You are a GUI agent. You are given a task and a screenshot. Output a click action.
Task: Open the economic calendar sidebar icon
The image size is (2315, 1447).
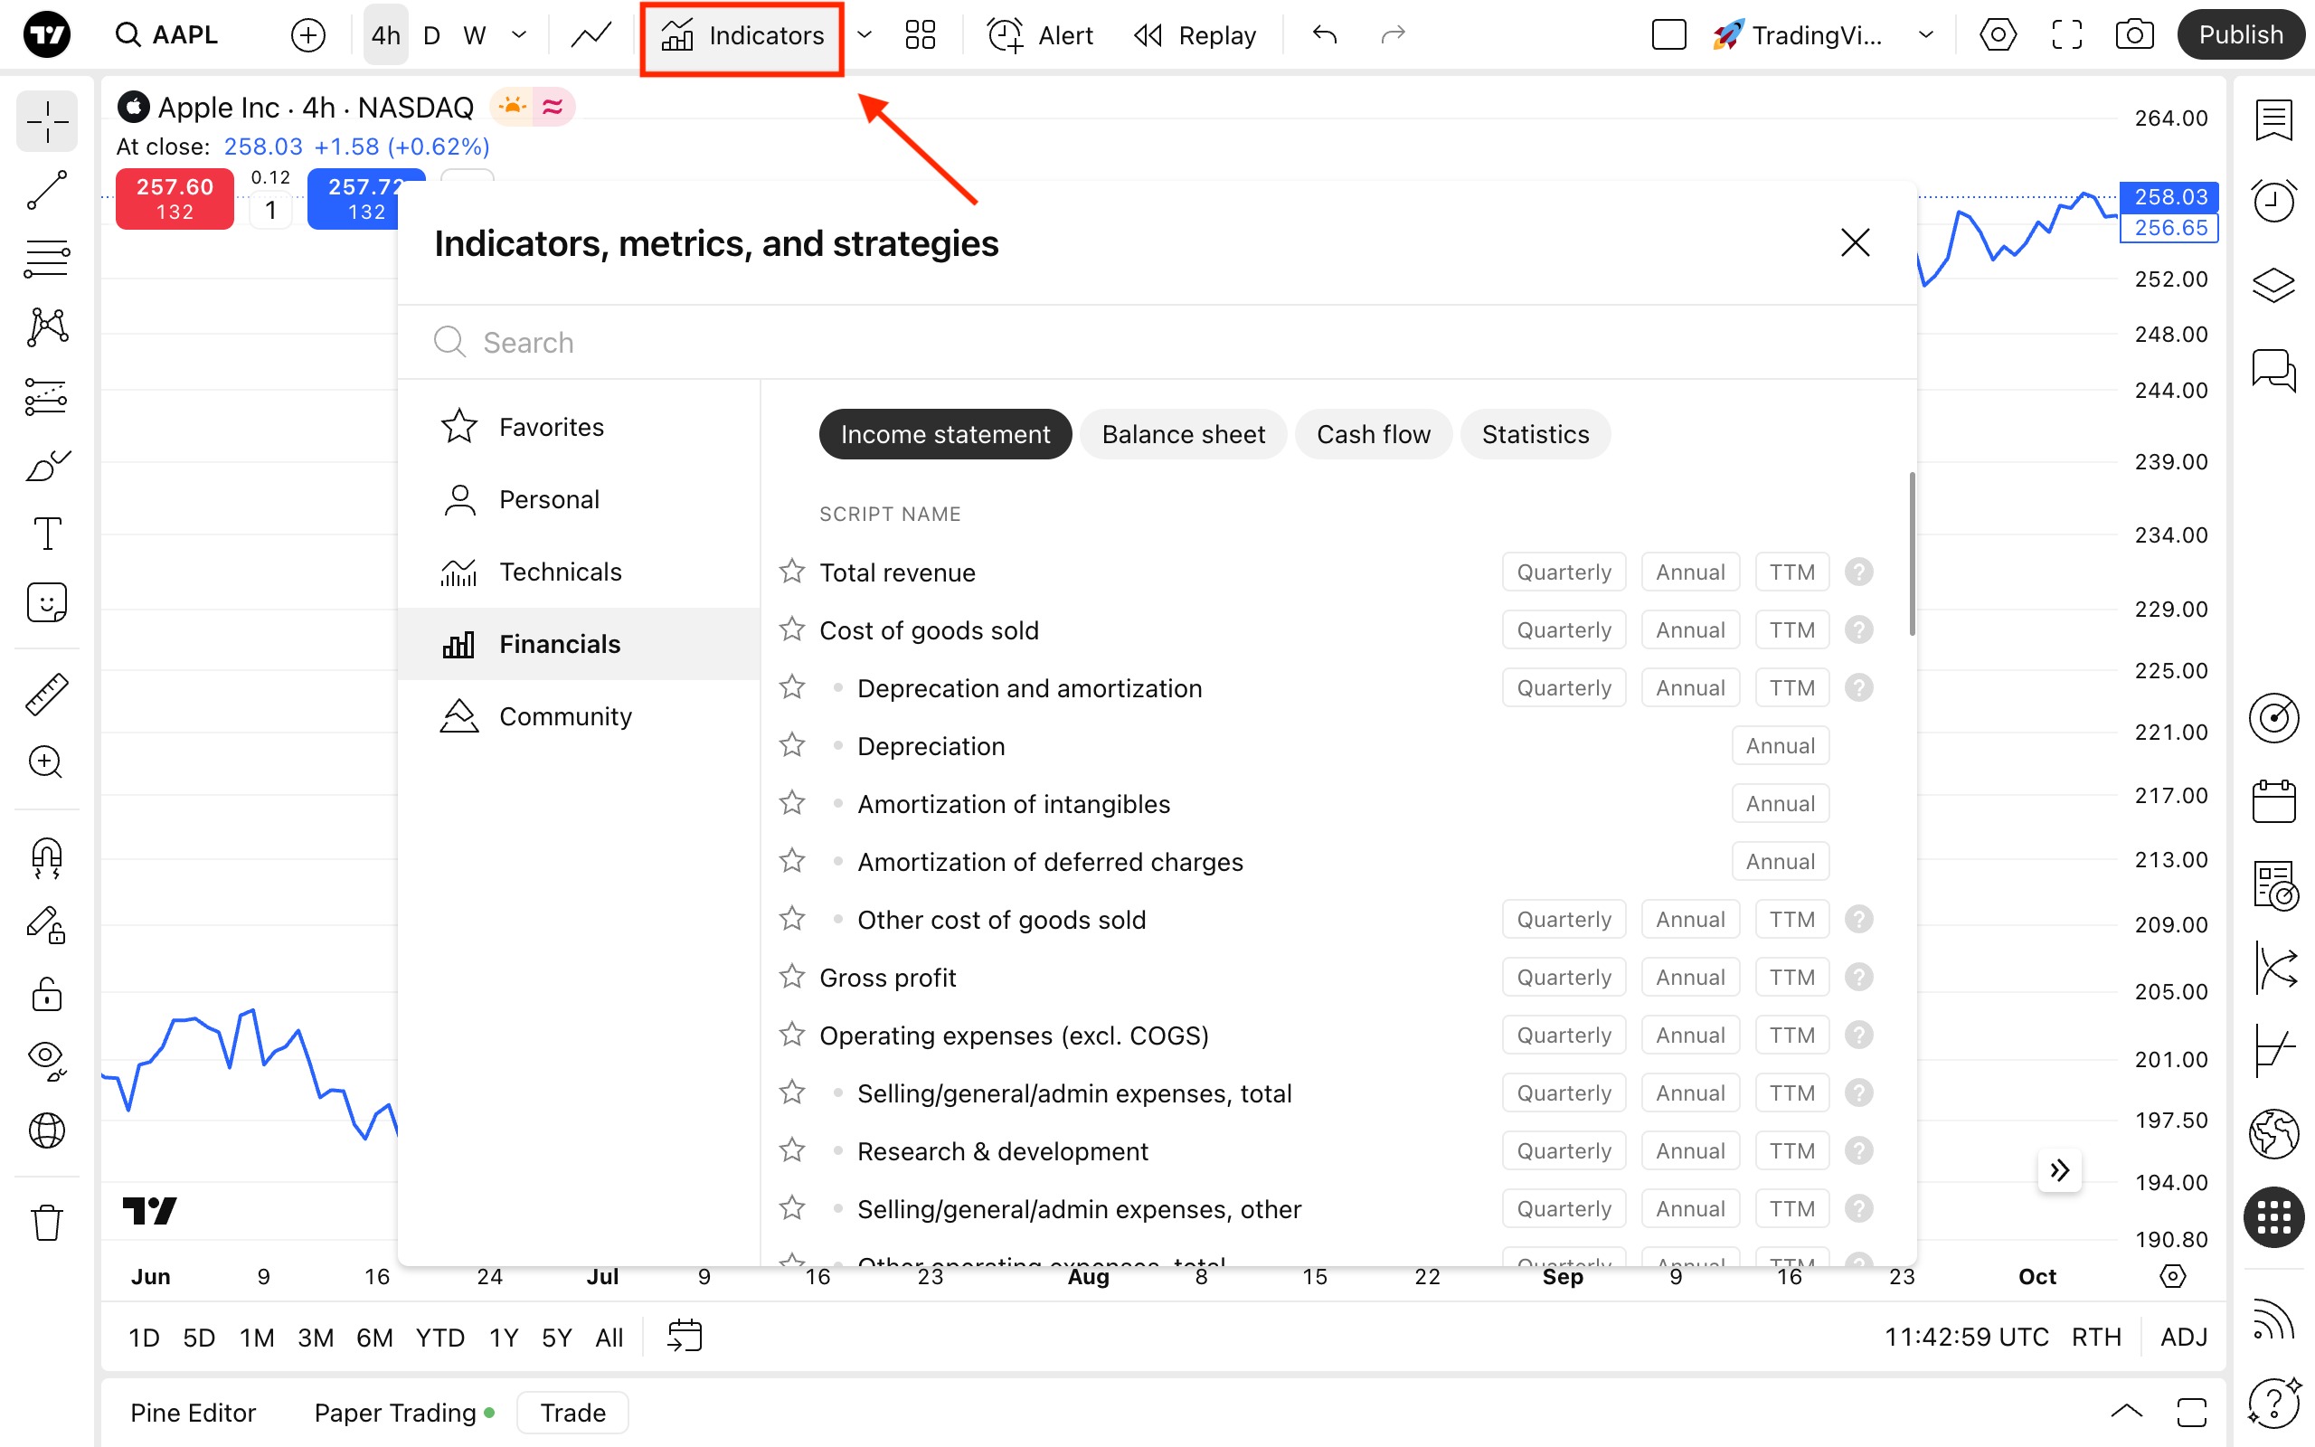click(2272, 801)
